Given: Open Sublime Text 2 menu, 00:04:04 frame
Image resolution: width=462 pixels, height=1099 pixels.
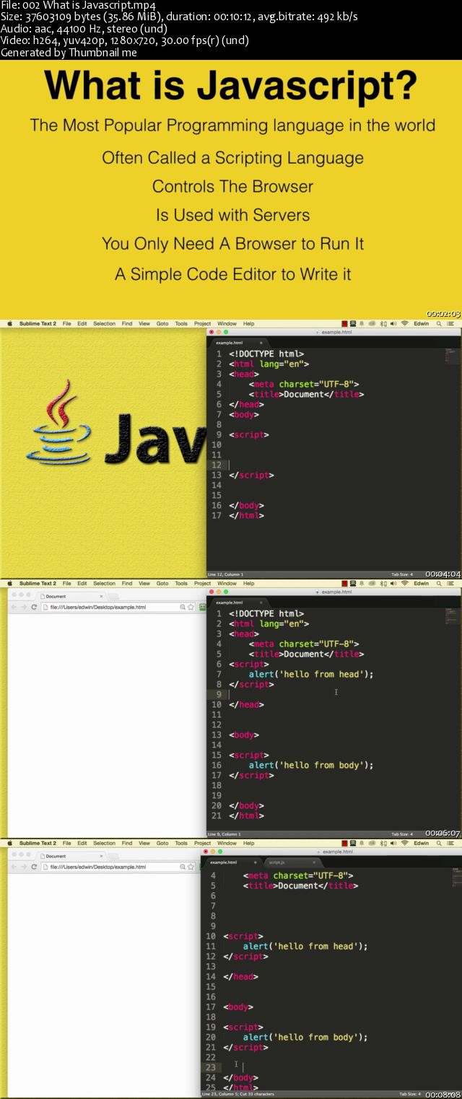Looking at the screenshot, I should (38, 324).
